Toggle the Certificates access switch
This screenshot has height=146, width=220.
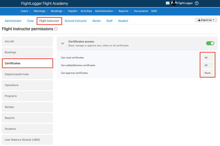point(210,43)
